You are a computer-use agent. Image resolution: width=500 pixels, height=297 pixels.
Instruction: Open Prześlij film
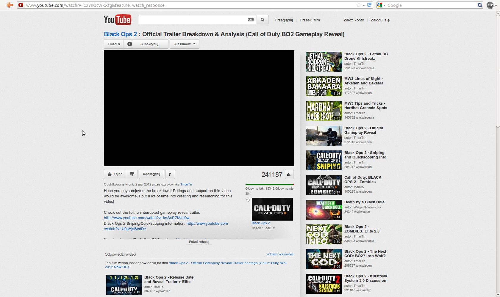click(x=310, y=20)
